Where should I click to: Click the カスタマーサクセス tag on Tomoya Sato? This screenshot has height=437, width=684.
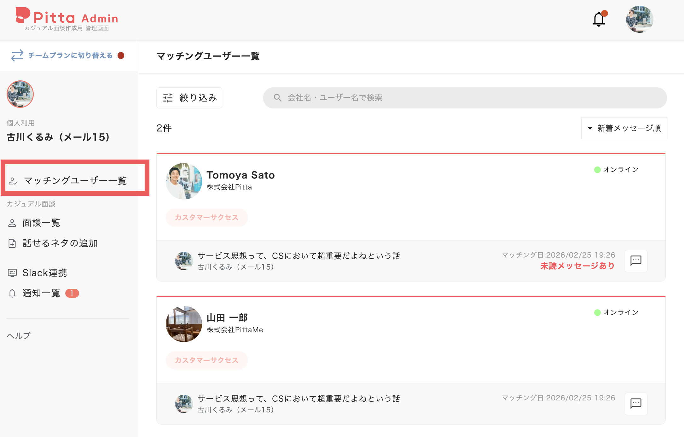207,218
